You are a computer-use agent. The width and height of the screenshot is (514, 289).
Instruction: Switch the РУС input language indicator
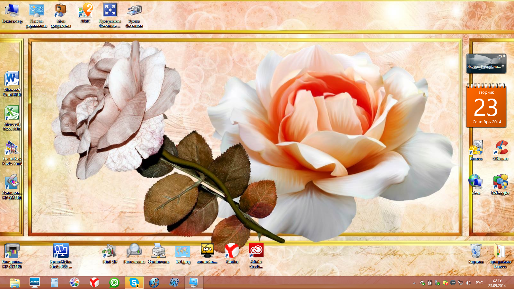click(x=479, y=283)
